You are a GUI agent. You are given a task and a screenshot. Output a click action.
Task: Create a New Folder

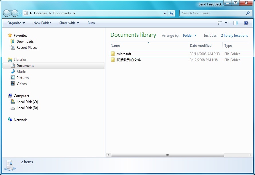coord(42,23)
